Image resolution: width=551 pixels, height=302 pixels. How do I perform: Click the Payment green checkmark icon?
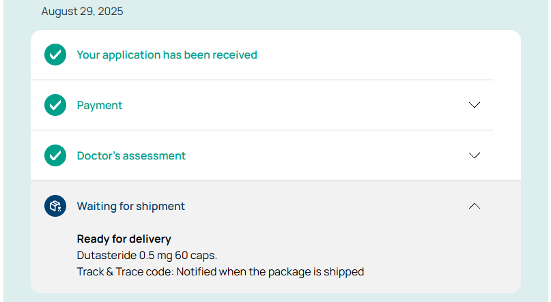click(x=55, y=105)
